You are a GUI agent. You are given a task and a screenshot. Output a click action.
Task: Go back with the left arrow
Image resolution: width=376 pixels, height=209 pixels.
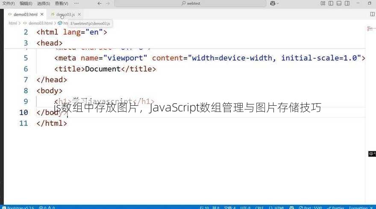point(100,3)
